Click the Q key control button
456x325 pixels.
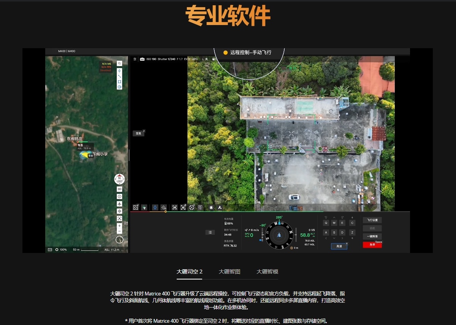(326, 223)
